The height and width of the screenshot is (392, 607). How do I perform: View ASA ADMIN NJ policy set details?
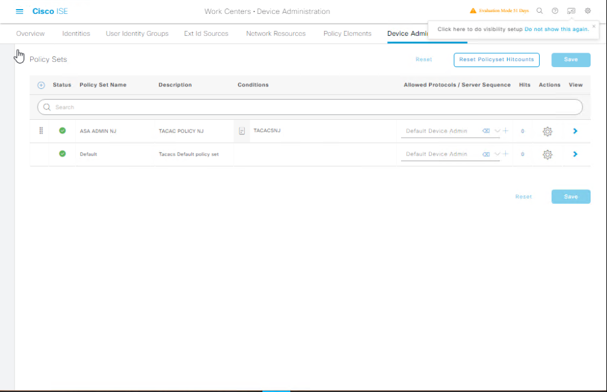coord(575,131)
